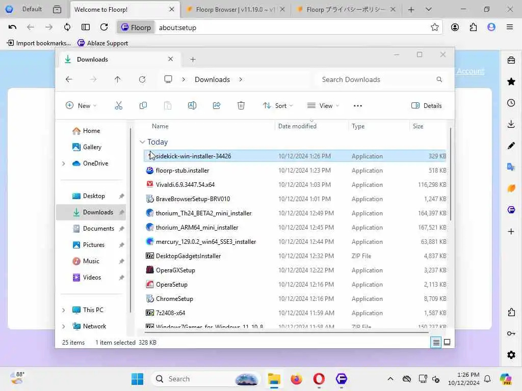
Task: Open Ablaze Support bookmark
Action: (102, 43)
